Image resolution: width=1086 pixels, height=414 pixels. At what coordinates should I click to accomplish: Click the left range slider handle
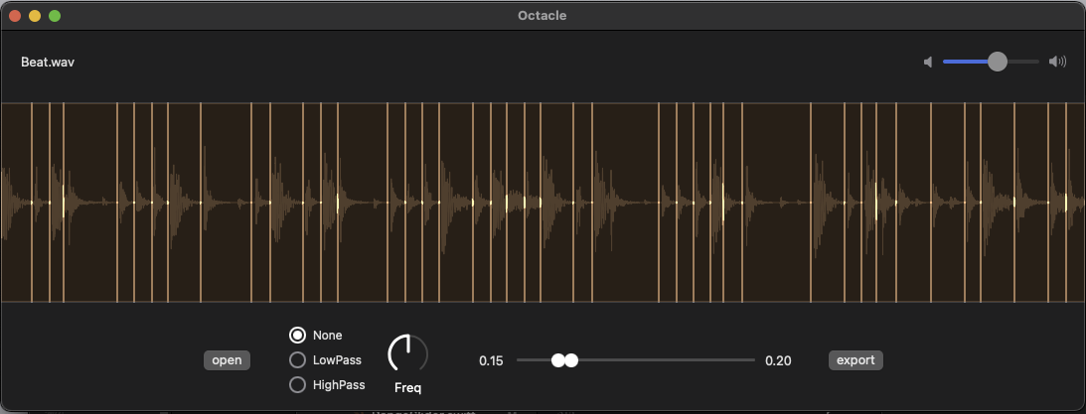(558, 360)
